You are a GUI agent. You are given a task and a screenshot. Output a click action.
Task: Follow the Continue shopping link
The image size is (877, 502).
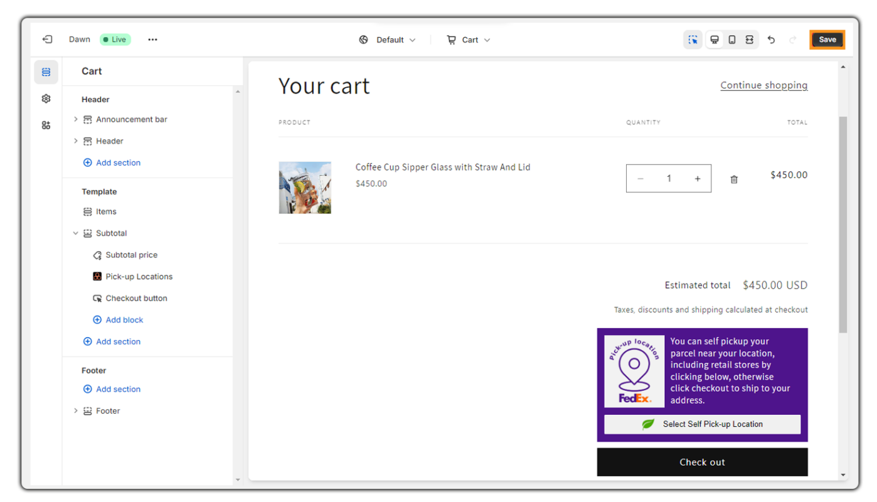(763, 85)
